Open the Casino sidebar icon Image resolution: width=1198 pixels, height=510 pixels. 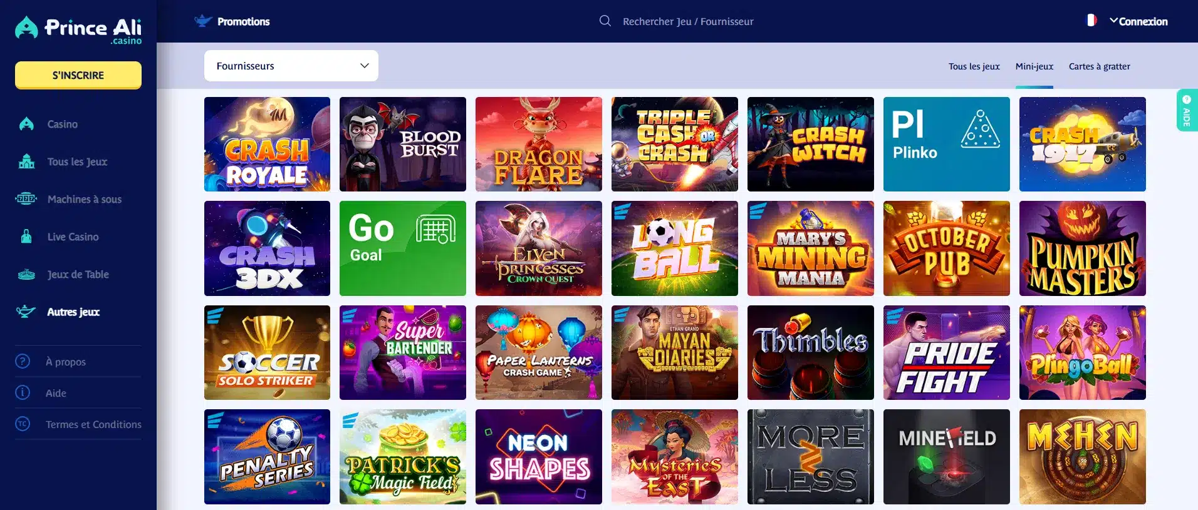[26, 124]
